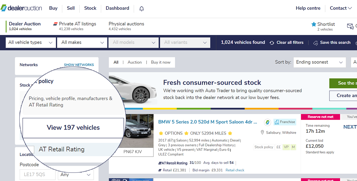The height and width of the screenshot is (181, 357).
Task: Click View 197 vehicles button
Action: 73,128
